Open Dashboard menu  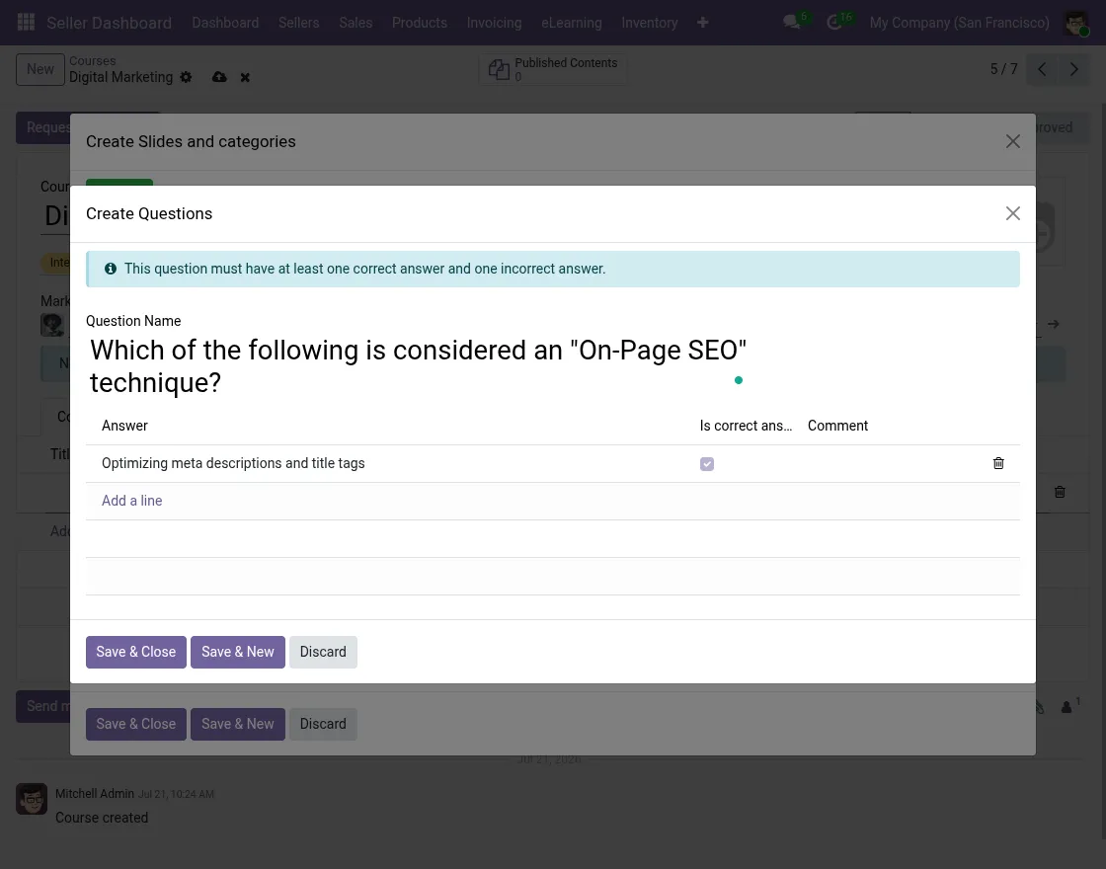click(225, 23)
